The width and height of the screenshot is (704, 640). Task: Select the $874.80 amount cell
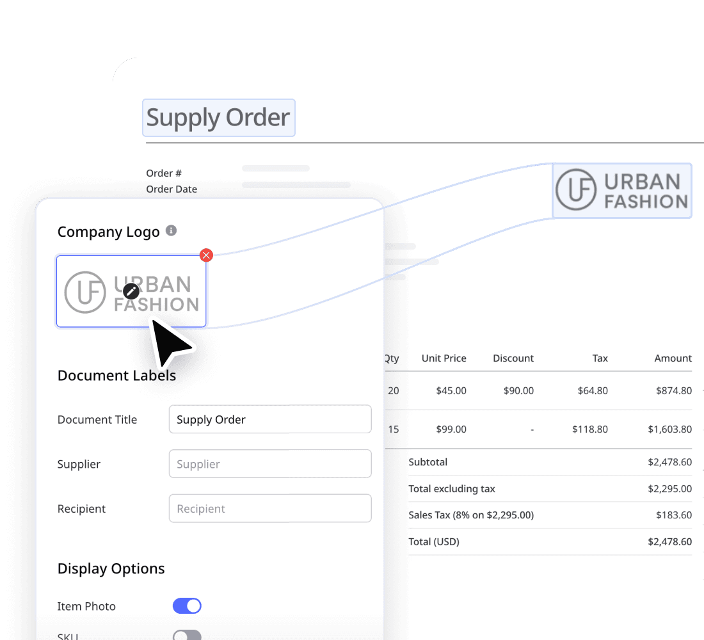click(674, 391)
